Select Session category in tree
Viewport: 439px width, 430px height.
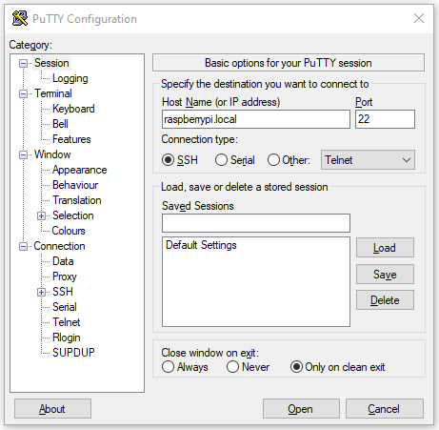point(51,63)
